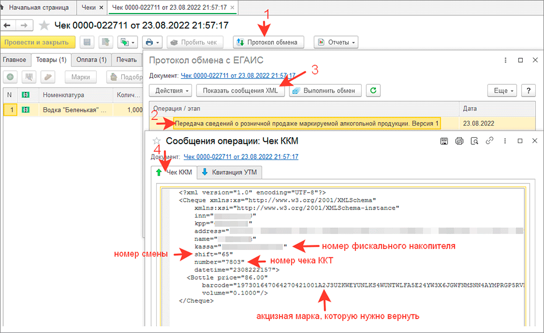This screenshot has width=544, height=333.
Task: Click the disabled Пробить чек button
Action: click(x=195, y=42)
